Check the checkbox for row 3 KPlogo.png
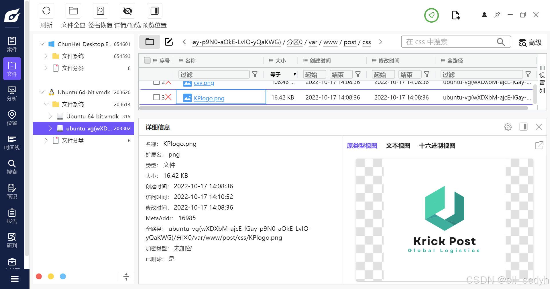550x289 pixels. (x=156, y=97)
